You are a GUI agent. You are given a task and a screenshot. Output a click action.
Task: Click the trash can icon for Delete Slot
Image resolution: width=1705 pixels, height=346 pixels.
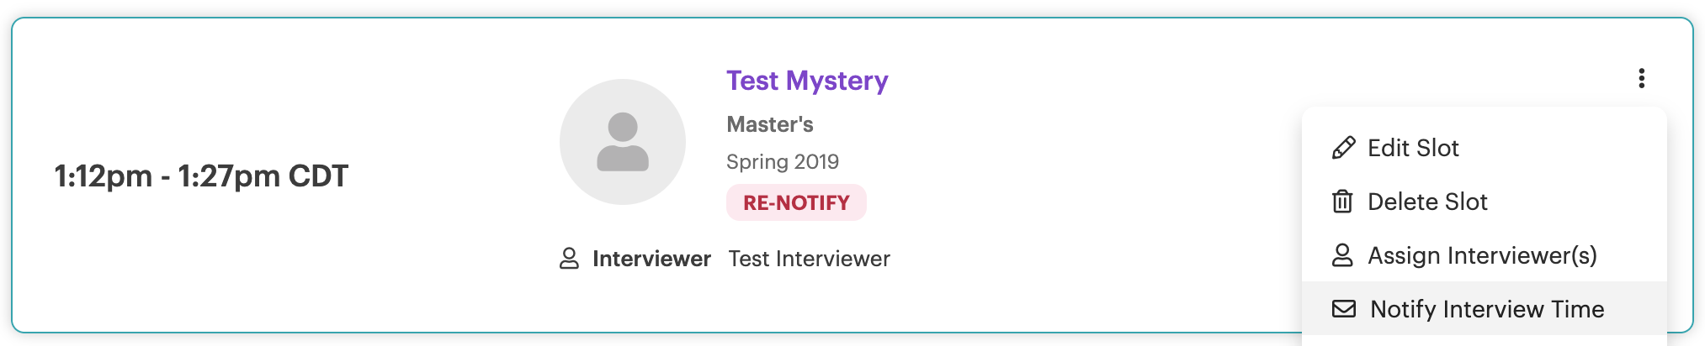pos(1342,202)
